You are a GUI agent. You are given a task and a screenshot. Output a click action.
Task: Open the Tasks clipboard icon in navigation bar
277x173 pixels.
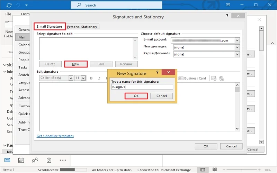49,160
